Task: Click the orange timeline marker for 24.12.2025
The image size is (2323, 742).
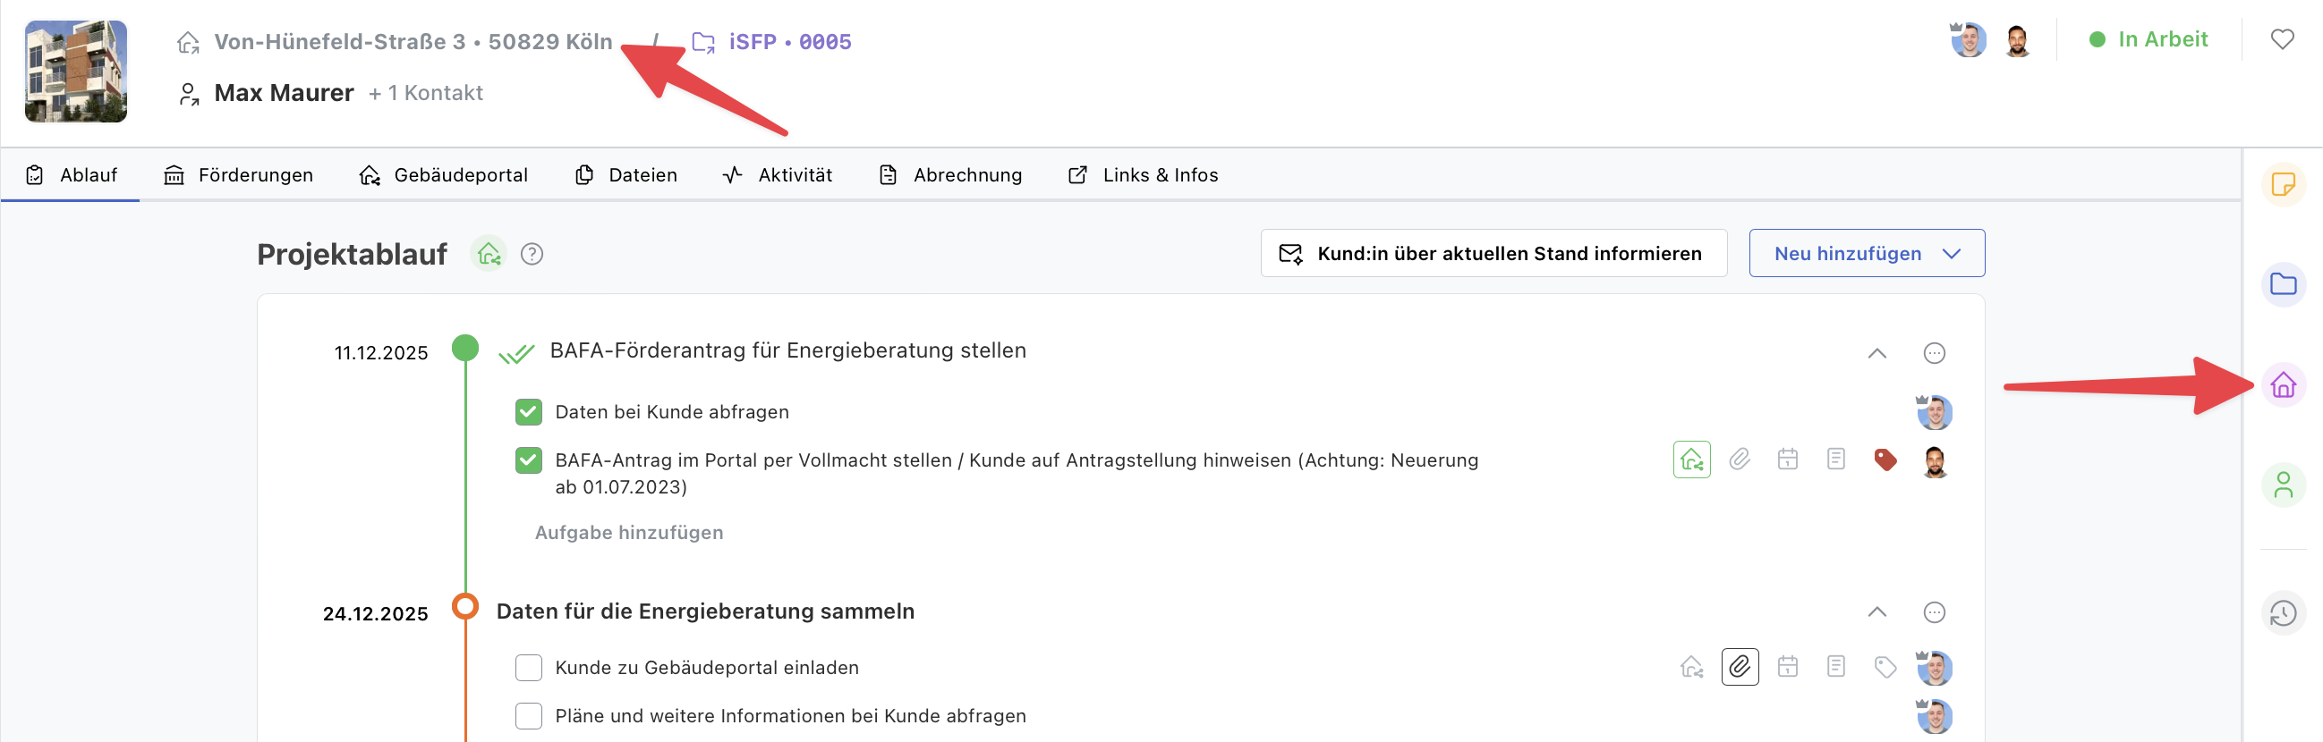Action: pyautogui.click(x=465, y=606)
